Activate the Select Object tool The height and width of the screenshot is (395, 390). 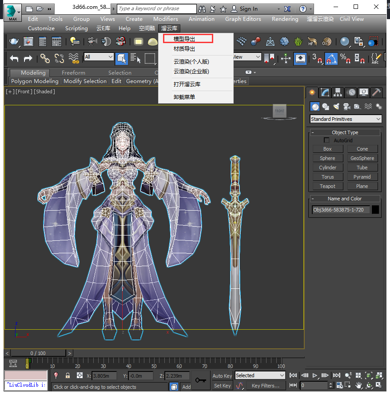122,59
